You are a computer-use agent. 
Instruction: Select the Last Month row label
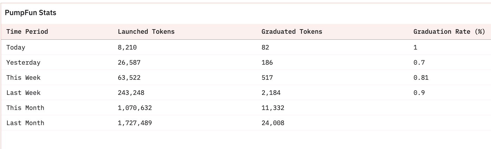click(25, 123)
